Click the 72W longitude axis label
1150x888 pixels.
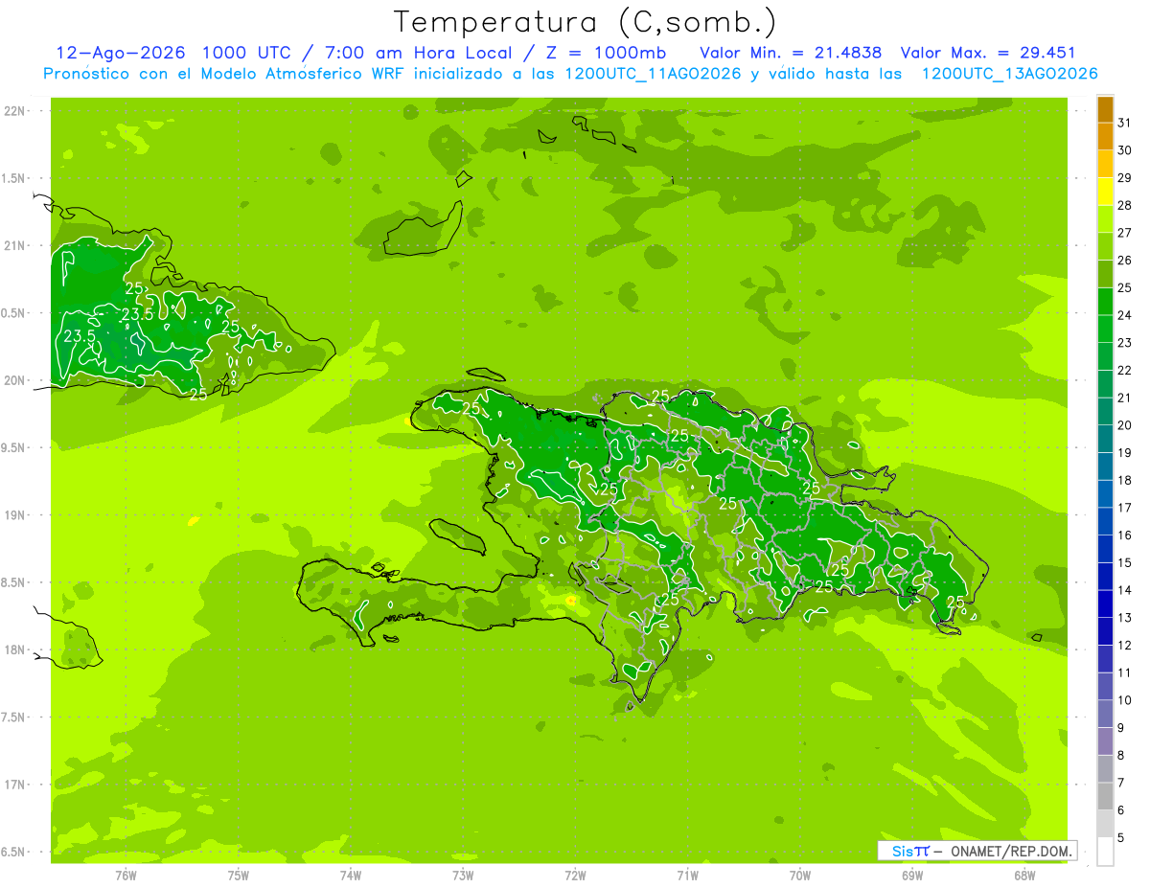click(575, 876)
